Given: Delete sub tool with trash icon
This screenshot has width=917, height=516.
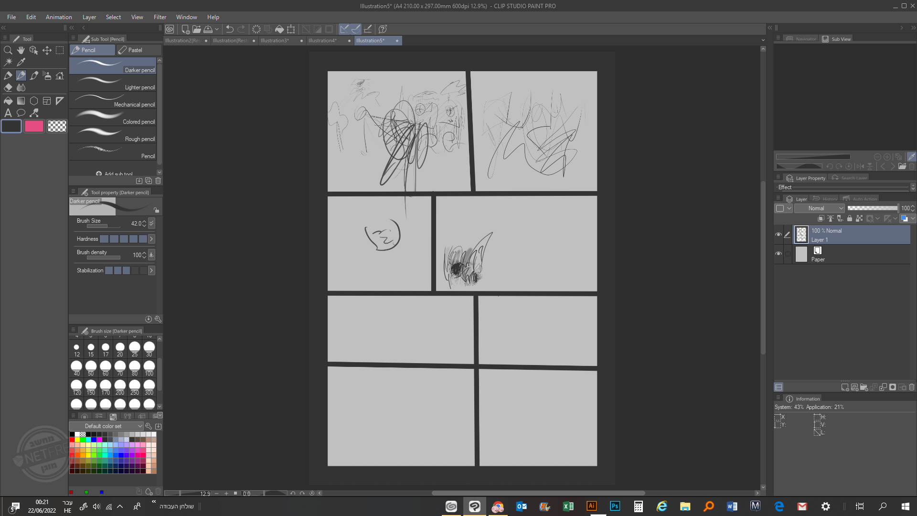Looking at the screenshot, I should coord(158,181).
